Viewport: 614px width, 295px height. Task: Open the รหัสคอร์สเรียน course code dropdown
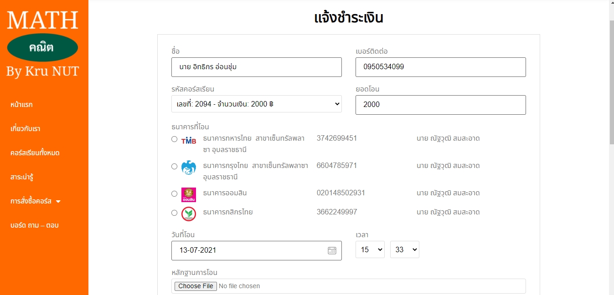click(256, 104)
